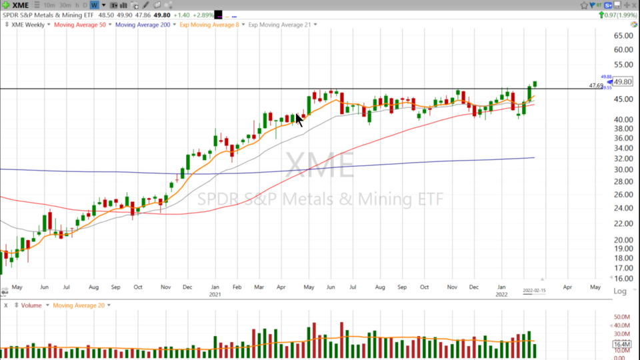Click the green plus add-symbol icon
This screenshot has height=360, width=640.
pos(6,5)
